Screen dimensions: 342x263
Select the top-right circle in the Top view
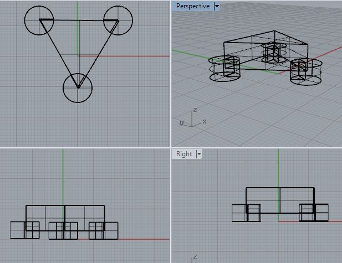(x=118, y=20)
